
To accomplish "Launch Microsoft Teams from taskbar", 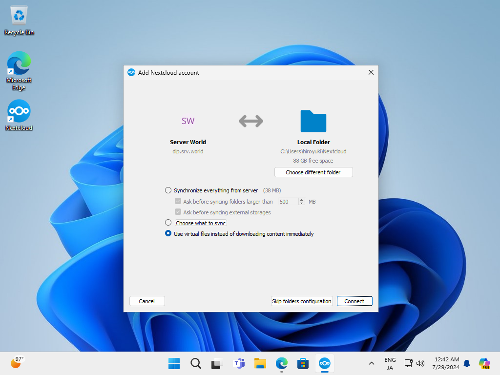I will tap(239, 363).
